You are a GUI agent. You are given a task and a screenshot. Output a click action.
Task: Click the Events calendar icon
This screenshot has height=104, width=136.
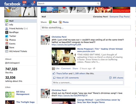pos(7,44)
